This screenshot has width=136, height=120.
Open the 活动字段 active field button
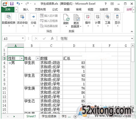point(22,20)
